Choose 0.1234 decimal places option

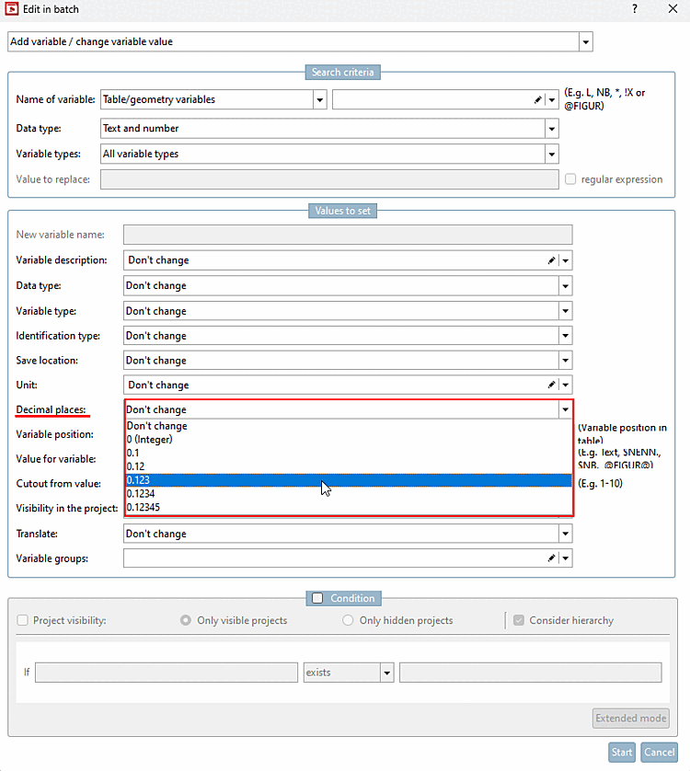[349, 494]
